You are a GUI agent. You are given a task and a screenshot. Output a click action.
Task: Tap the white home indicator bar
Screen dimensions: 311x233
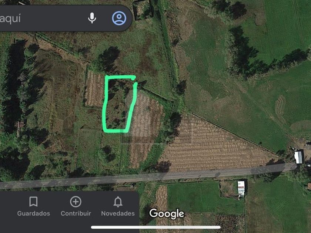156,227
